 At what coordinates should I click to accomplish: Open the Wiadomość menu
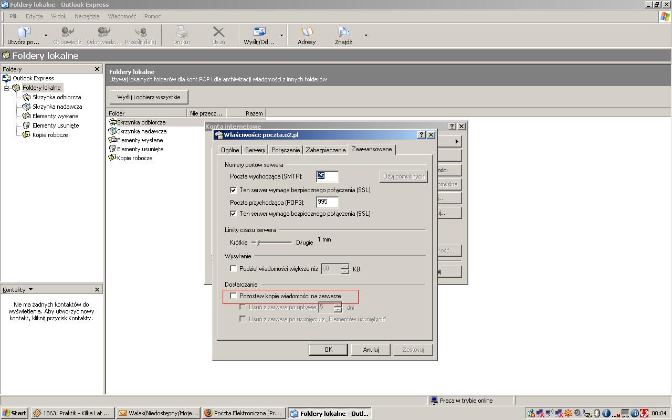tap(122, 16)
